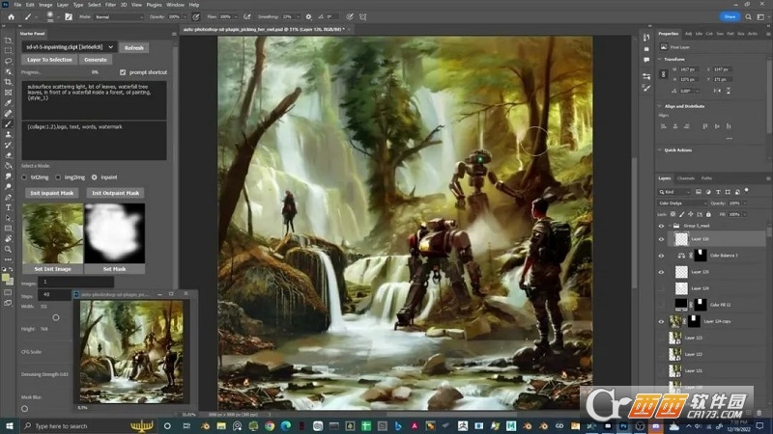773x434 pixels.
Task: Switch to the Paths tab
Action: [706, 178]
